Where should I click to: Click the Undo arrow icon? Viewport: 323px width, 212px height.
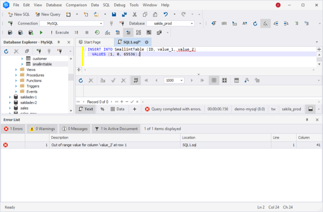tap(165, 14)
